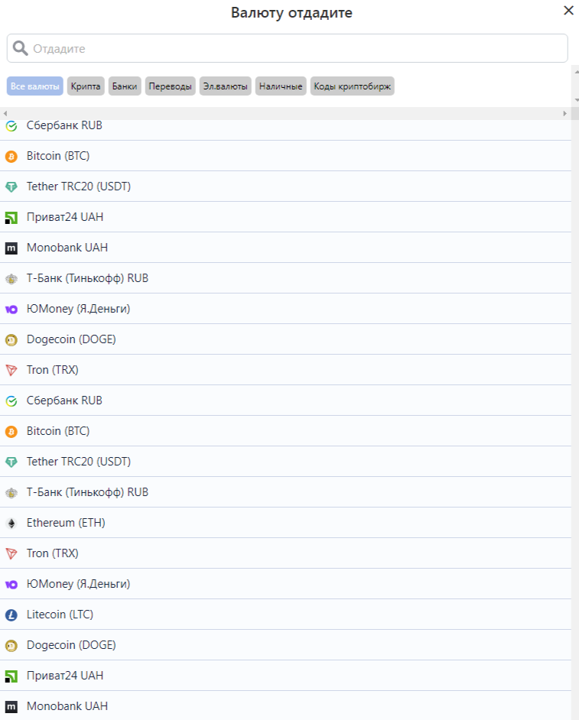This screenshot has width=579, height=720.
Task: Switch to the Крипта filter tab
Action: coord(86,86)
